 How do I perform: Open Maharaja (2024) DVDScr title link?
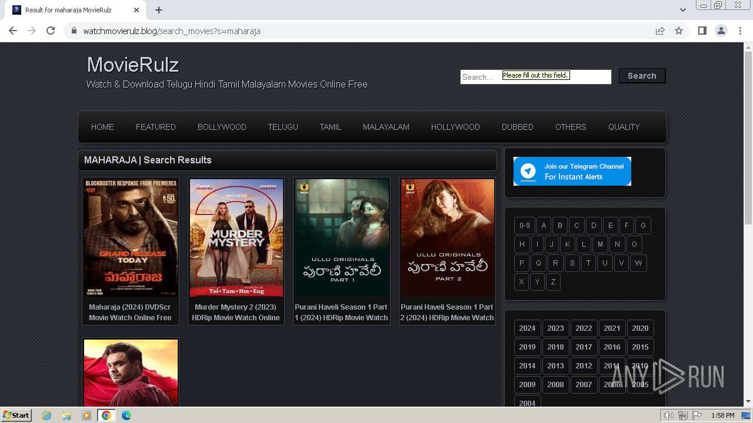click(130, 312)
